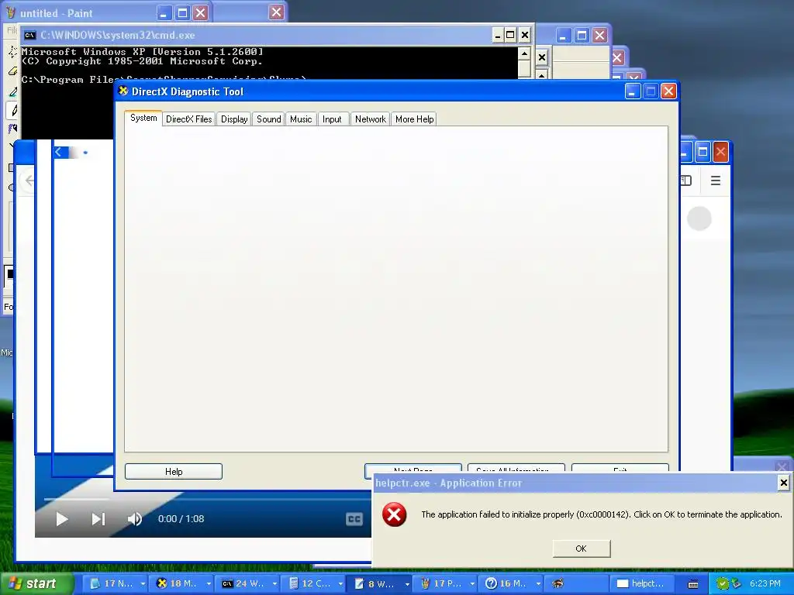Screen dimensions: 794x595
Task: Select the Pencil tool in Paint
Action: [x=13, y=110]
